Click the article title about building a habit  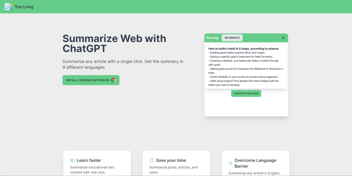[243, 49]
